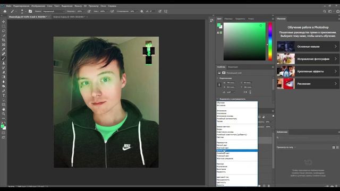Choose «Яркий свет» blend mode
This screenshot has height=191, width=340.
tap(237, 151)
